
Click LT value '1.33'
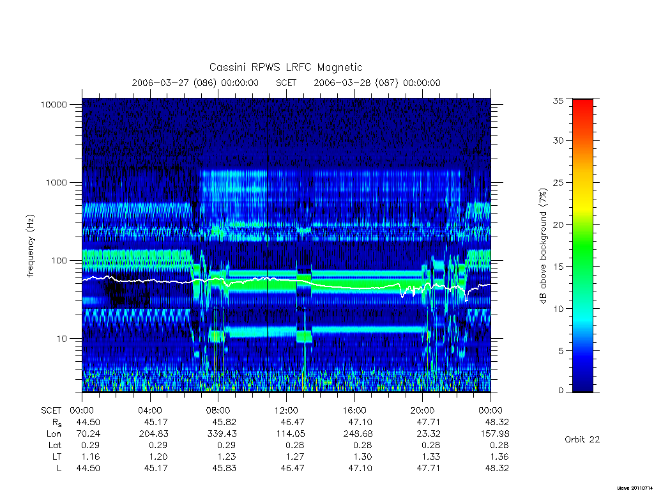tap(431, 456)
